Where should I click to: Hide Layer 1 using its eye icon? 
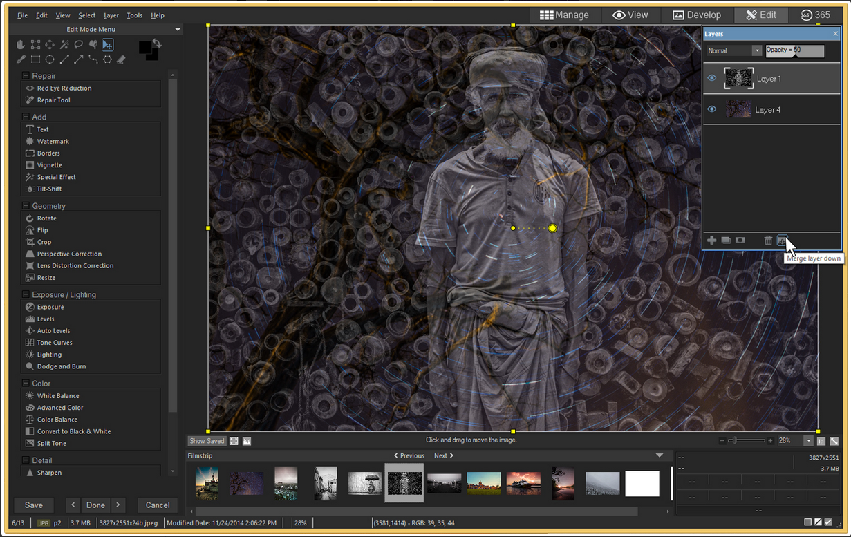pyautogui.click(x=712, y=78)
